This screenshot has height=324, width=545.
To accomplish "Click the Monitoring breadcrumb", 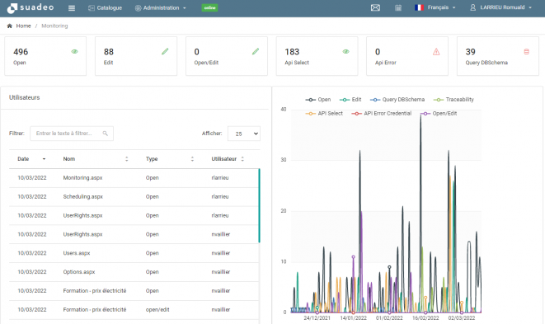I will [x=54, y=26].
